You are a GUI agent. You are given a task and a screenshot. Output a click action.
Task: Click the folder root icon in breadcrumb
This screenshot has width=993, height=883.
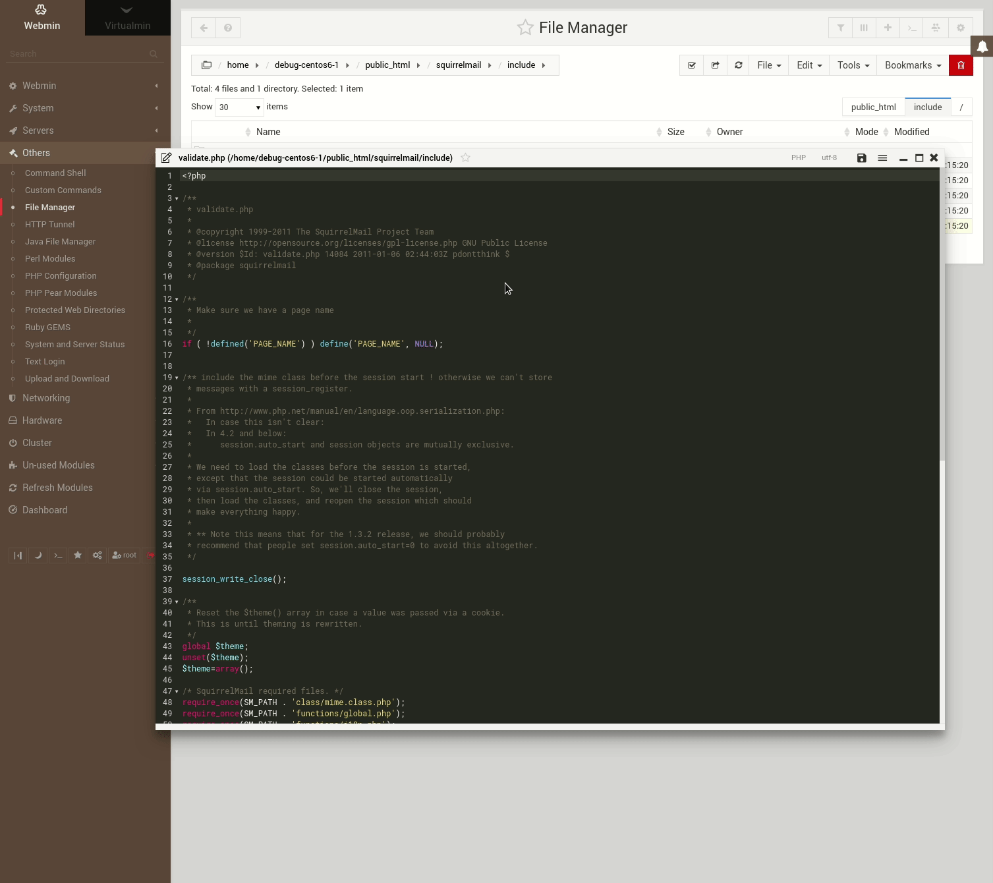point(206,65)
